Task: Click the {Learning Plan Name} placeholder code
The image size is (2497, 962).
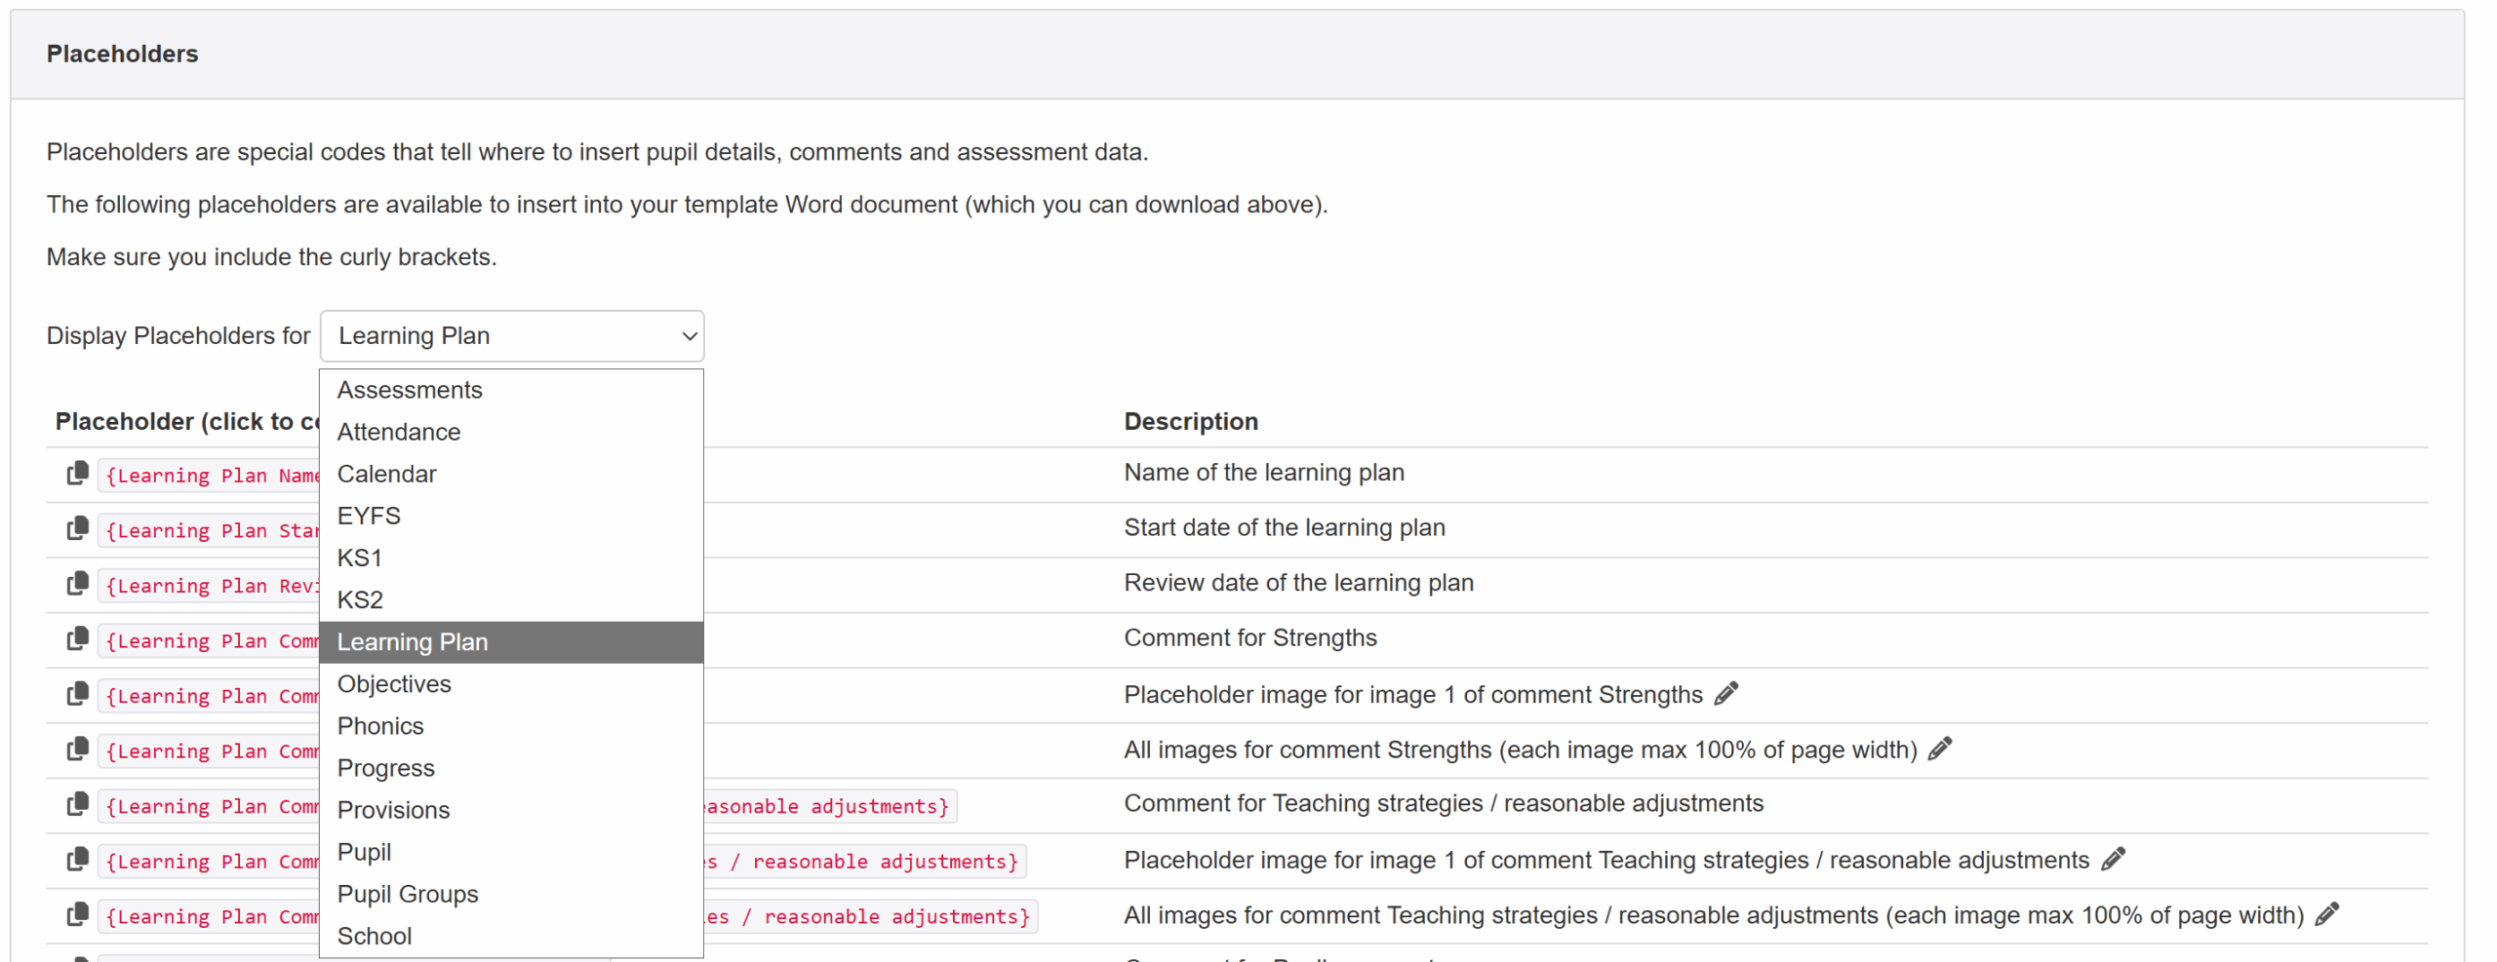Action: [x=212, y=476]
